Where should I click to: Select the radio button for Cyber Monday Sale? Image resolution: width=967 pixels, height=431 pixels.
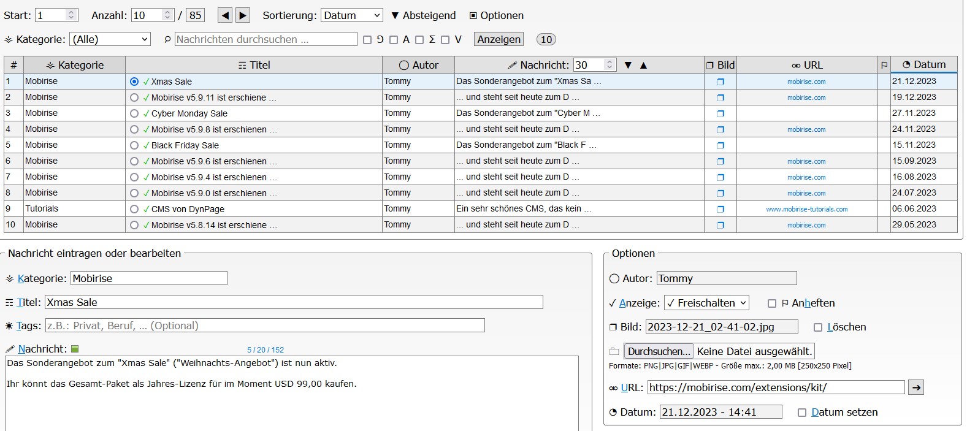point(134,113)
